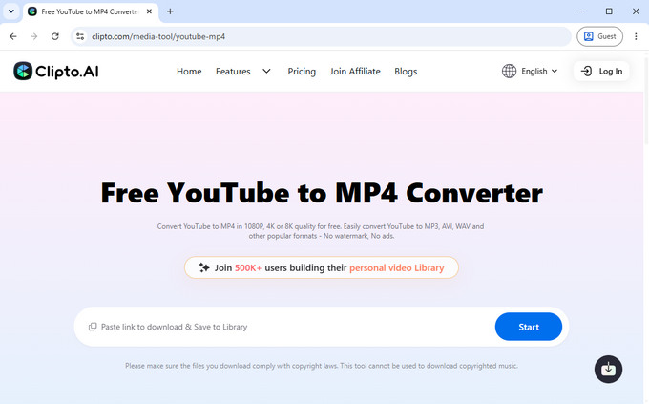Open the Join Affiliate link
The height and width of the screenshot is (404, 649).
pyautogui.click(x=355, y=72)
